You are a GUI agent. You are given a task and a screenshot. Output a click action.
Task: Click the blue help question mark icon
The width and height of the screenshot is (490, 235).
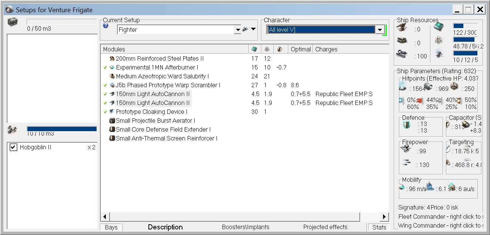point(106,25)
